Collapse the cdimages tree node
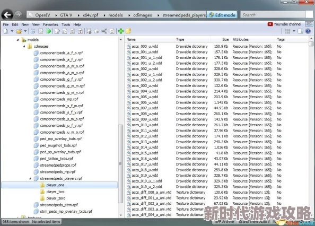The image size is (315, 226). tap(24, 46)
